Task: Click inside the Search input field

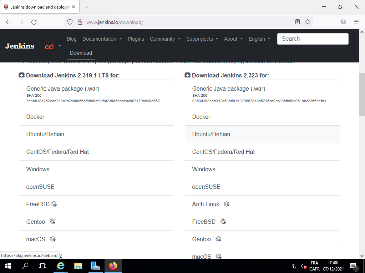Action: coord(313,39)
